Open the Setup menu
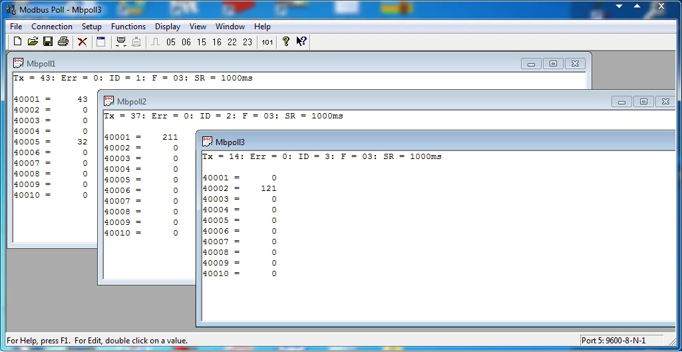682x352 pixels. (91, 27)
